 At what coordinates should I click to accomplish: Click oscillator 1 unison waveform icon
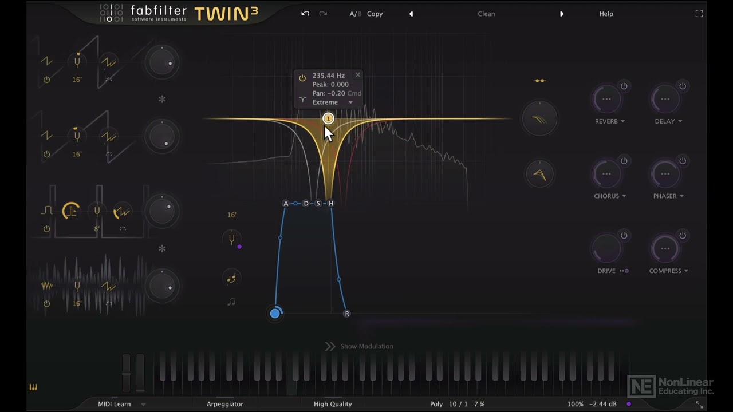[x=108, y=61]
